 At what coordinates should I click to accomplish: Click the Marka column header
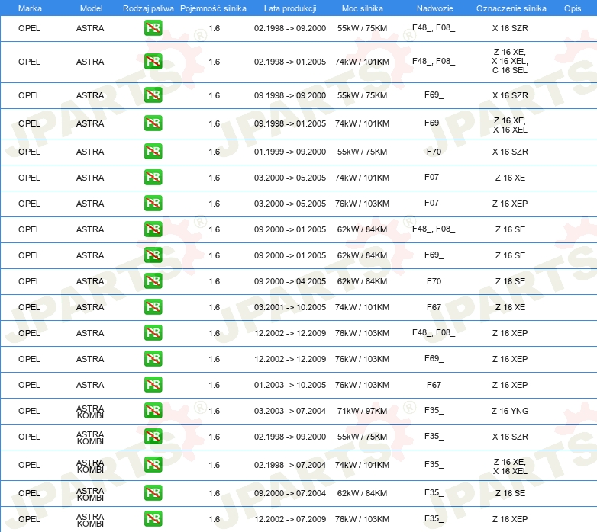point(30,8)
